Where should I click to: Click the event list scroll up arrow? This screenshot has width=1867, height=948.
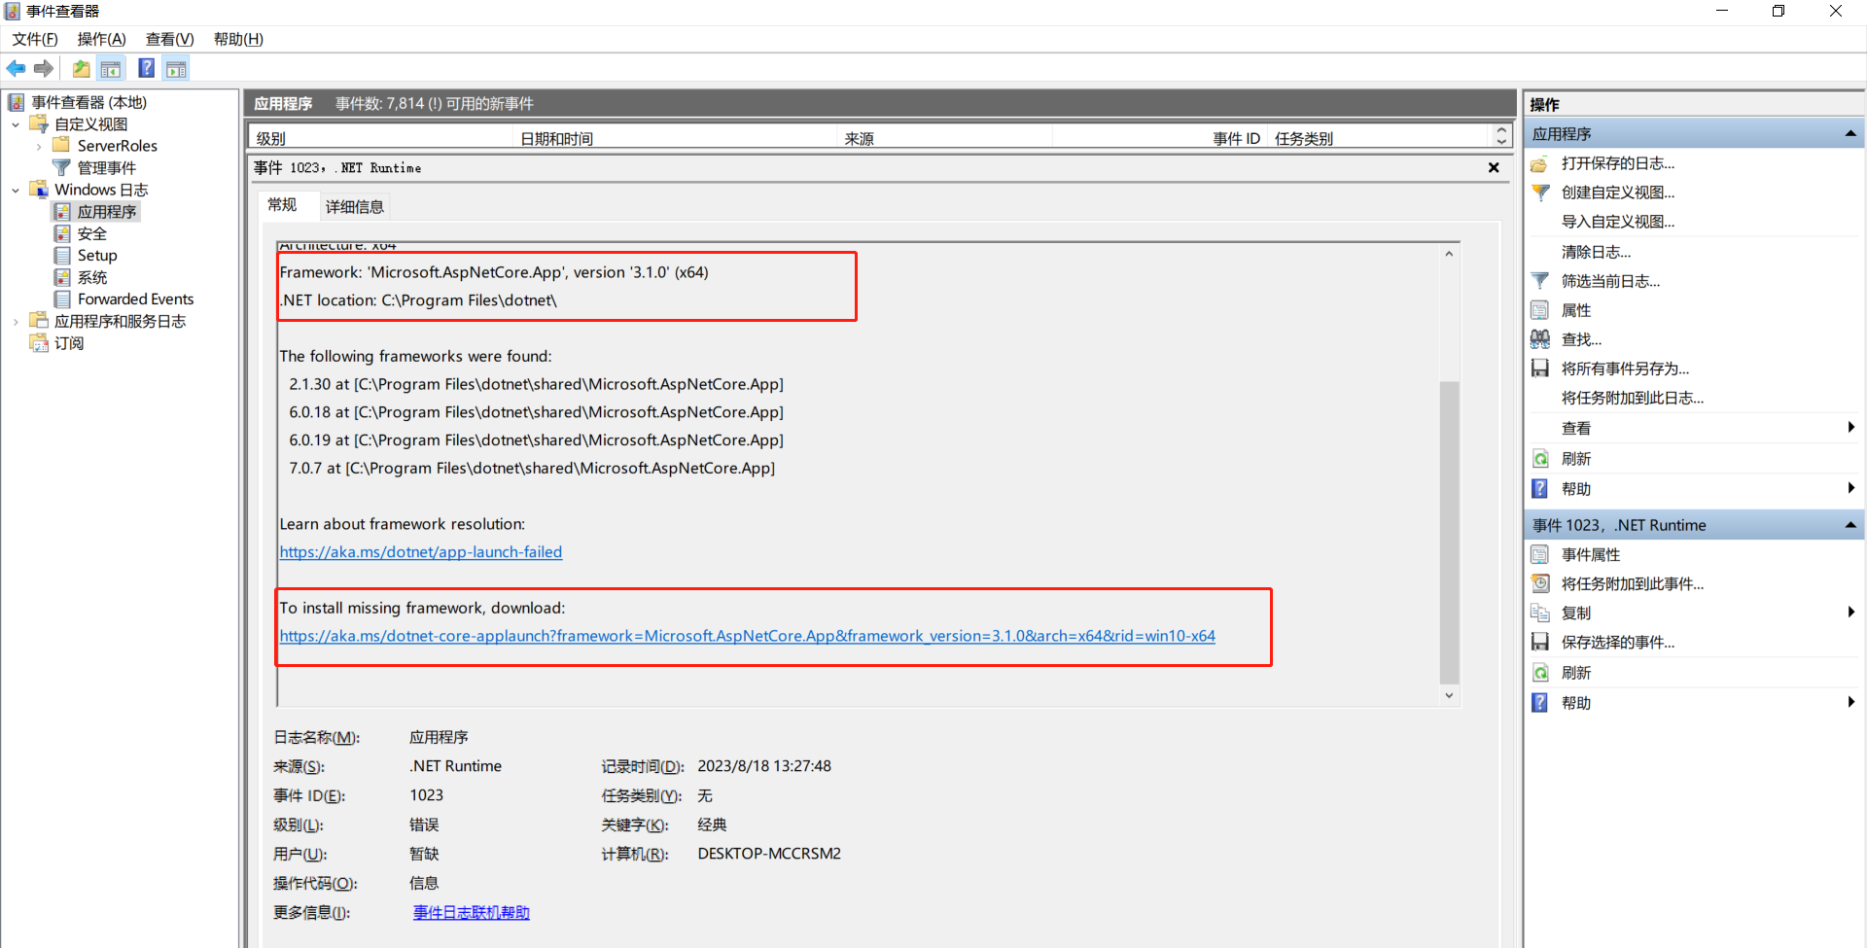(1502, 130)
